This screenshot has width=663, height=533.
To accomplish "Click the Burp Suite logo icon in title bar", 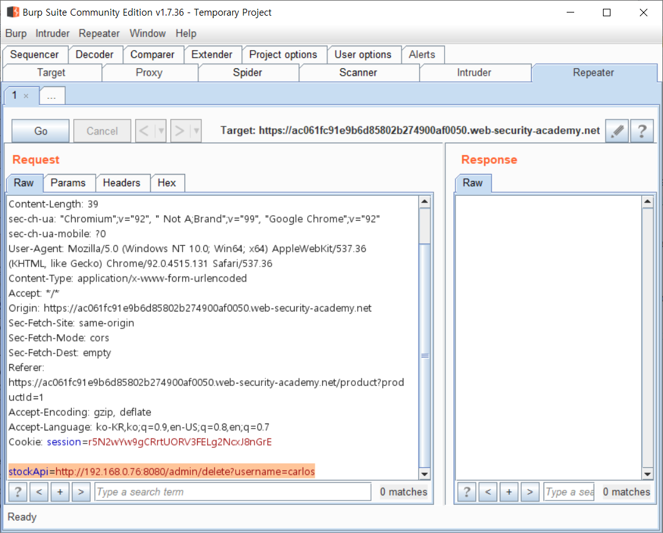I will tap(13, 12).
